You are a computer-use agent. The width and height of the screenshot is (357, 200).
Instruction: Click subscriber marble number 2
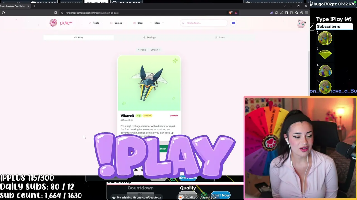[x=325, y=38]
